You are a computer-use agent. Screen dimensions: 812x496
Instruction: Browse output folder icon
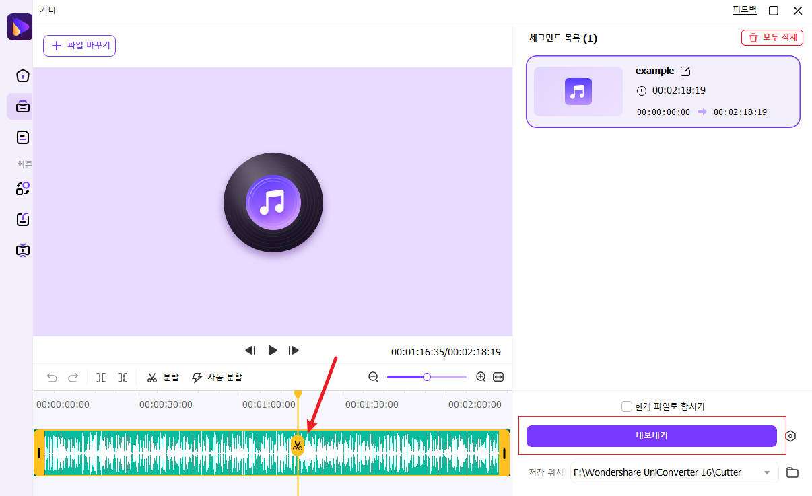pos(792,472)
